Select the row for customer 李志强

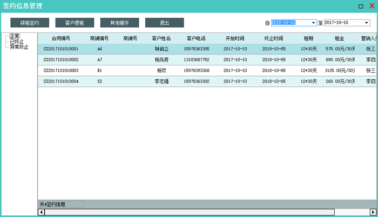[x=161, y=82]
